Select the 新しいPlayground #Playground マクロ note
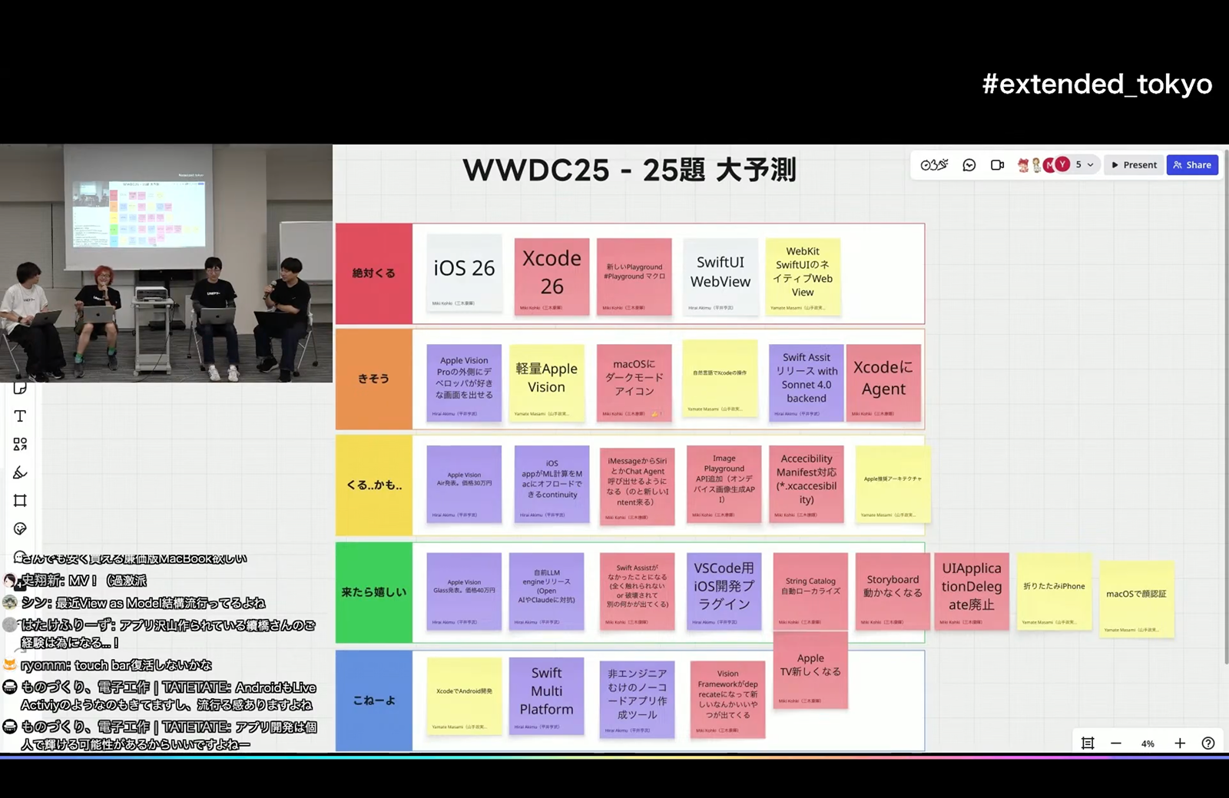The height and width of the screenshot is (798, 1229). (x=634, y=276)
